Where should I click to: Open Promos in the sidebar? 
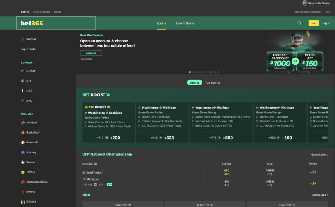click(29, 39)
